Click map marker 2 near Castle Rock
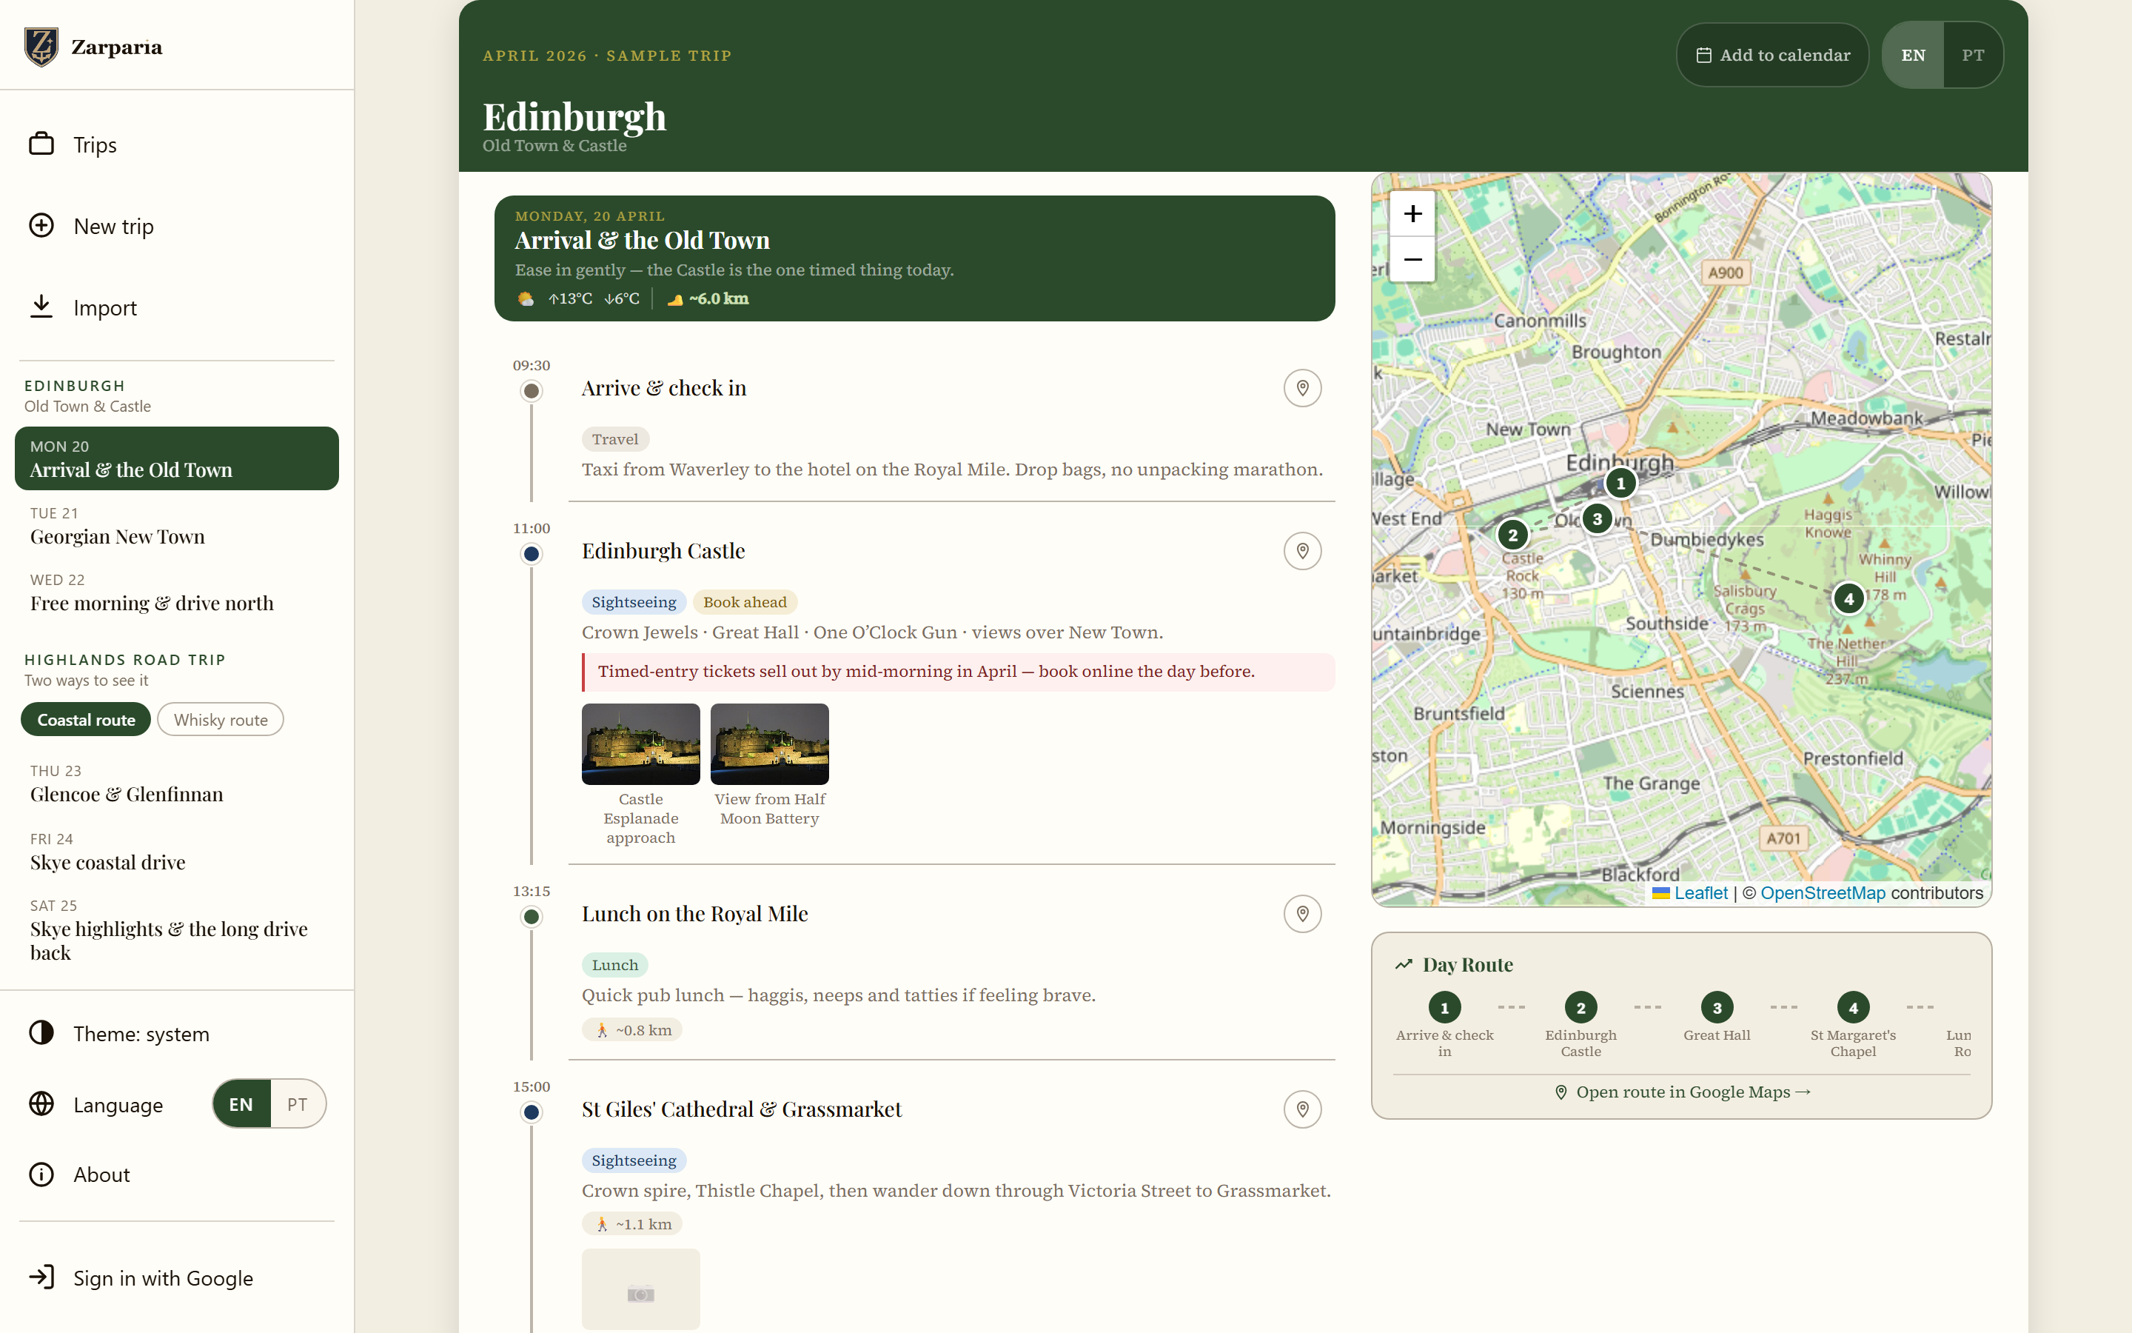Screen dimensions: 2132x1333 (1512, 534)
